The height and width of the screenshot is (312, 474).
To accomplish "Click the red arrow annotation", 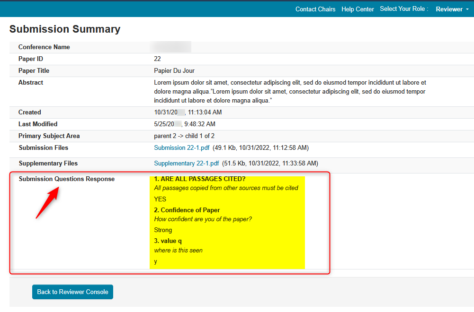I will 48,202.
